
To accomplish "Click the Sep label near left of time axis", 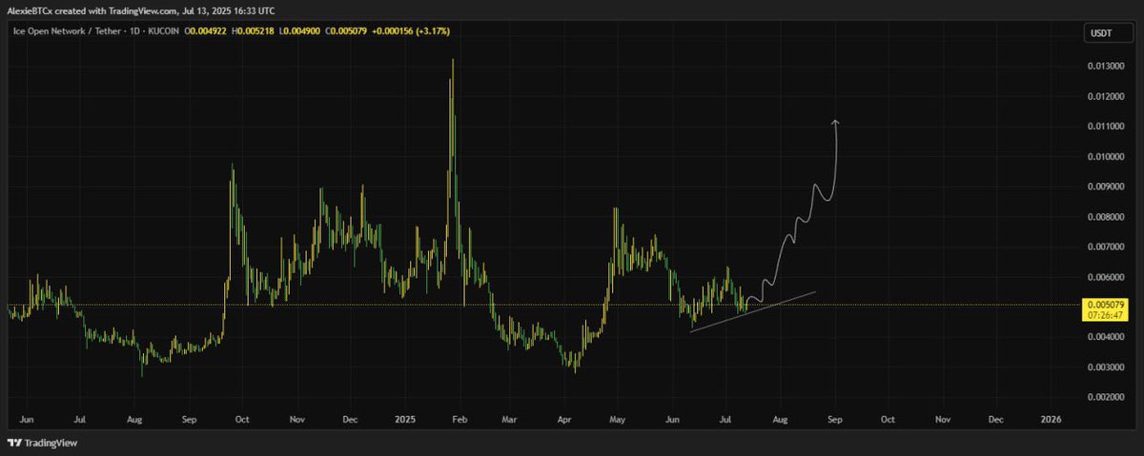I will click(x=189, y=419).
